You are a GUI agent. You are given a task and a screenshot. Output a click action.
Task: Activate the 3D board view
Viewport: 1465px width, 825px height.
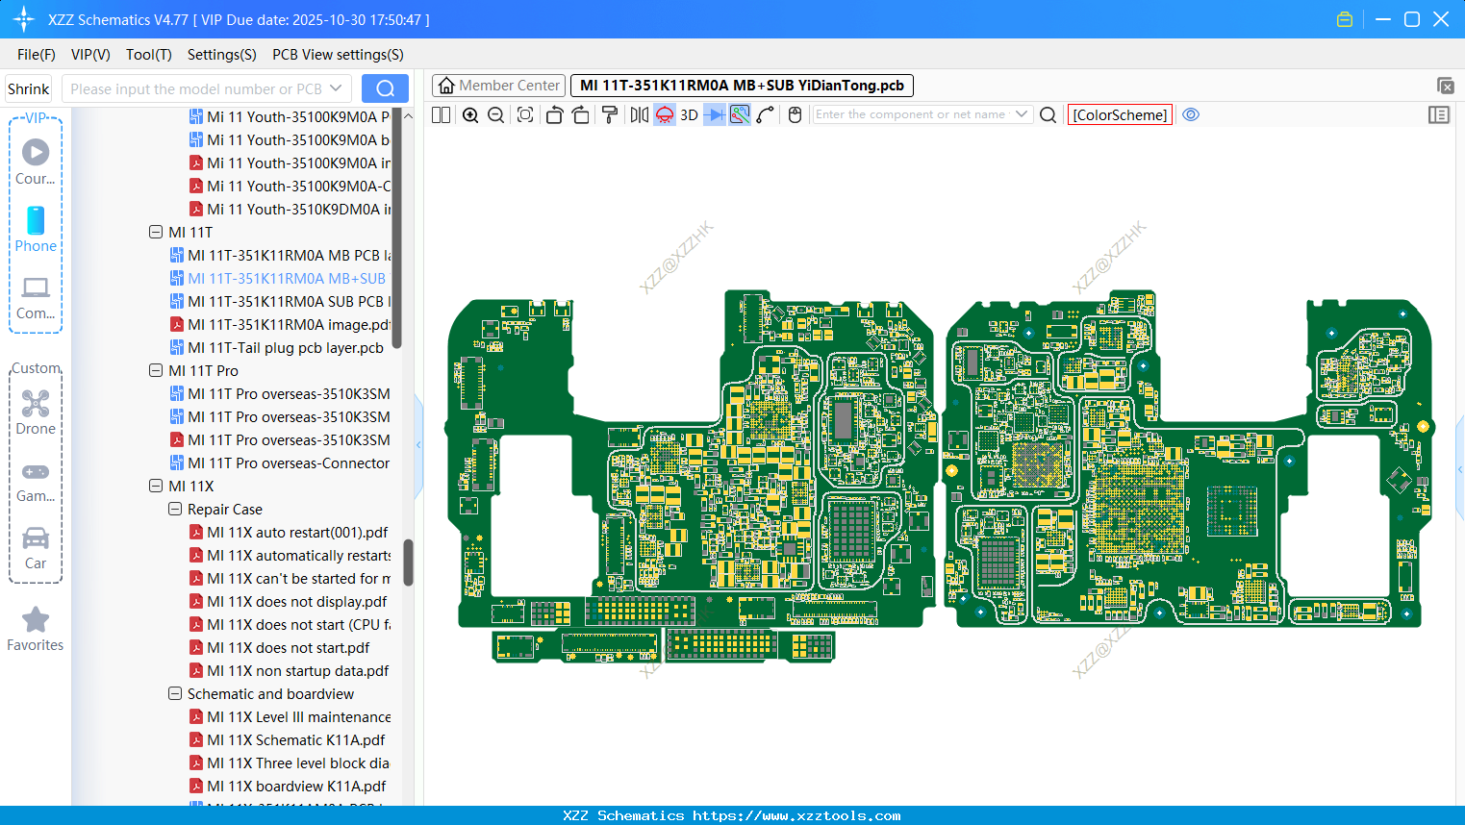688,114
